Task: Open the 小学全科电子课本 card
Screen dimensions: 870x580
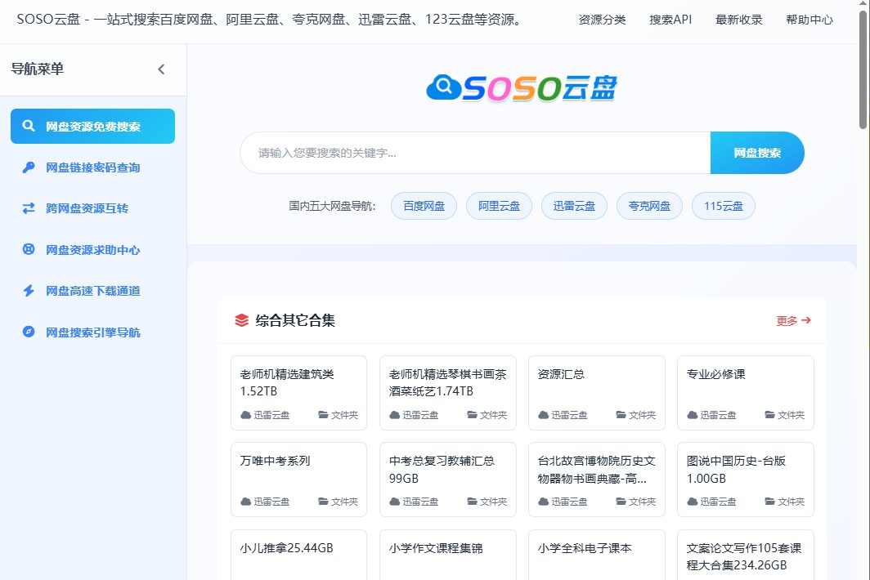Action: (596, 555)
